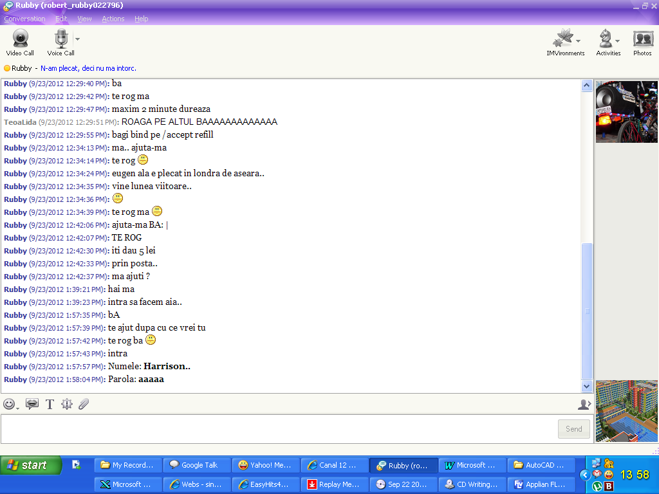Expand the IMVironments dropdown arrow
The image size is (659, 494).
pos(578,41)
